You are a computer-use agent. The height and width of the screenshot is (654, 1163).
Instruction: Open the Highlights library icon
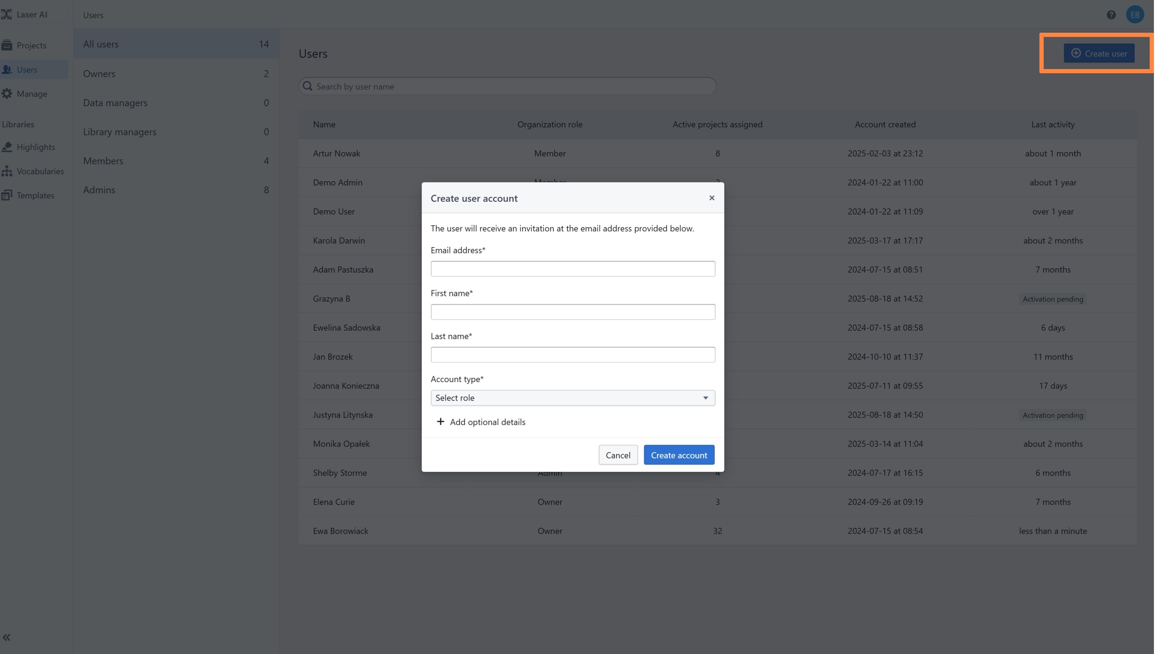(x=7, y=147)
